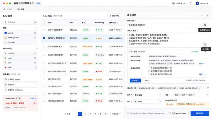This screenshot has width=212, height=119.
Task: Refresh the FAQ list with reload icon
Action: coord(61,16)
